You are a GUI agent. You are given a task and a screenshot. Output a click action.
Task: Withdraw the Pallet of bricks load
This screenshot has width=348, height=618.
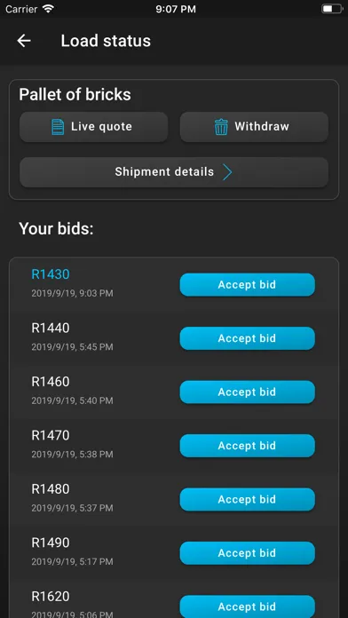(254, 127)
